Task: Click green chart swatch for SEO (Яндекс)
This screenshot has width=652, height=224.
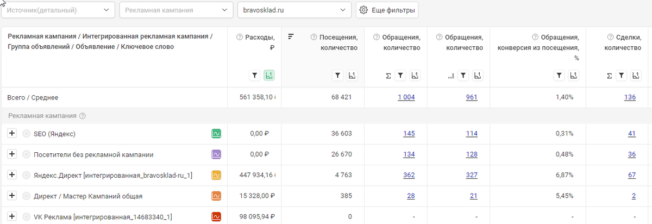Action: 216,134
